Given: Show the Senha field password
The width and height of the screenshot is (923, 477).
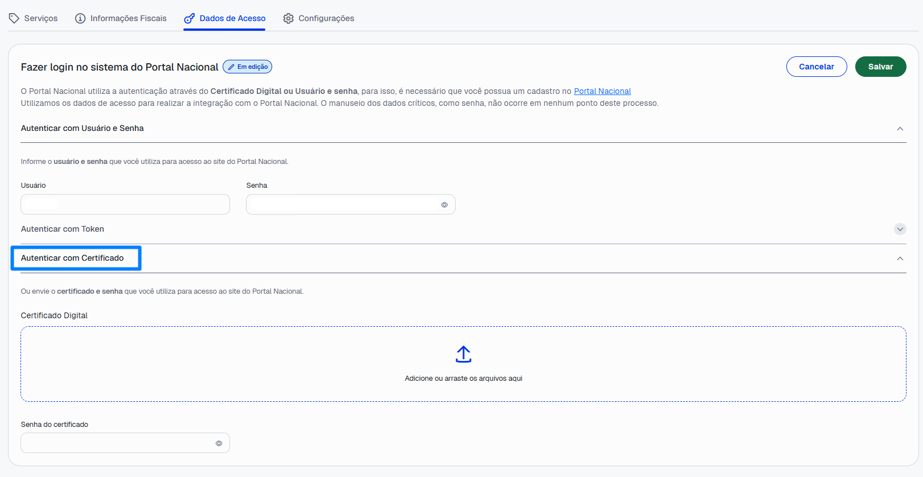Looking at the screenshot, I should point(444,205).
